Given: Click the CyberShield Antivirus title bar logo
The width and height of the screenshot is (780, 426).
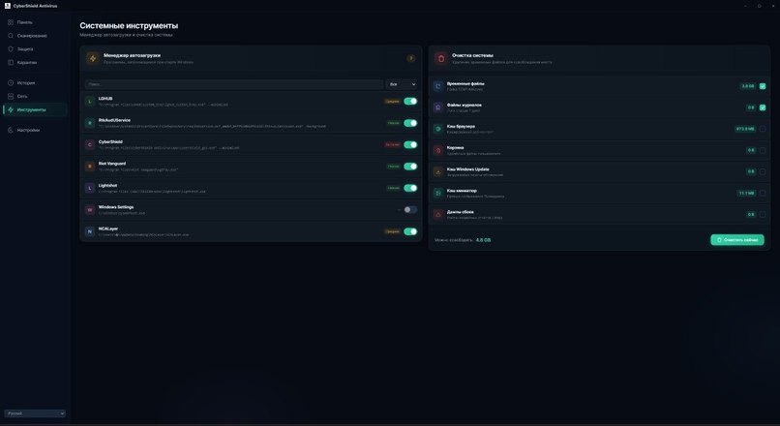Looking at the screenshot, I should [x=8, y=6].
